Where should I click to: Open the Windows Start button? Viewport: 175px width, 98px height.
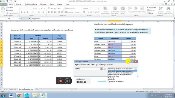pos(3,96)
